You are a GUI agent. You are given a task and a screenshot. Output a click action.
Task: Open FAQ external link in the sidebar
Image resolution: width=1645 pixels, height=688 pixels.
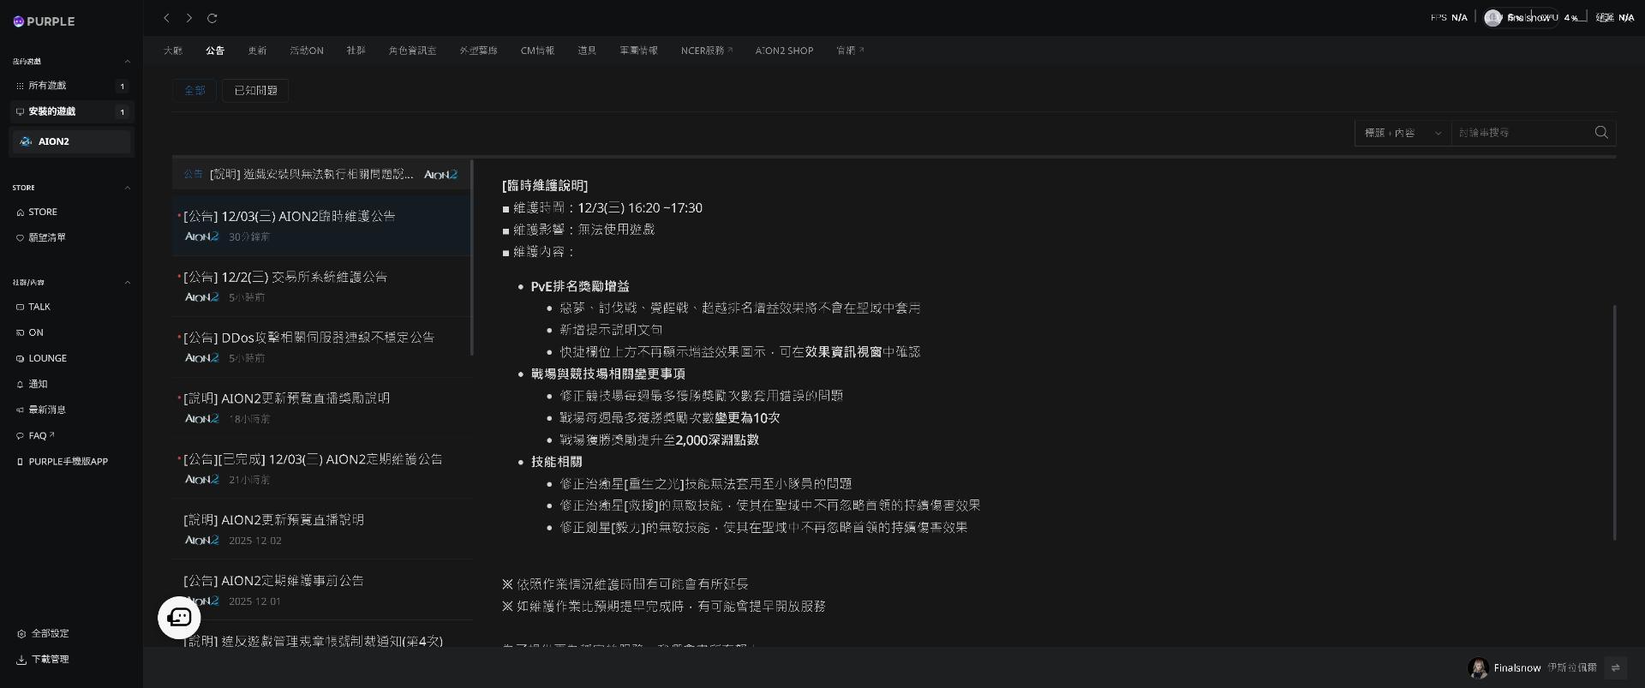[x=35, y=435]
